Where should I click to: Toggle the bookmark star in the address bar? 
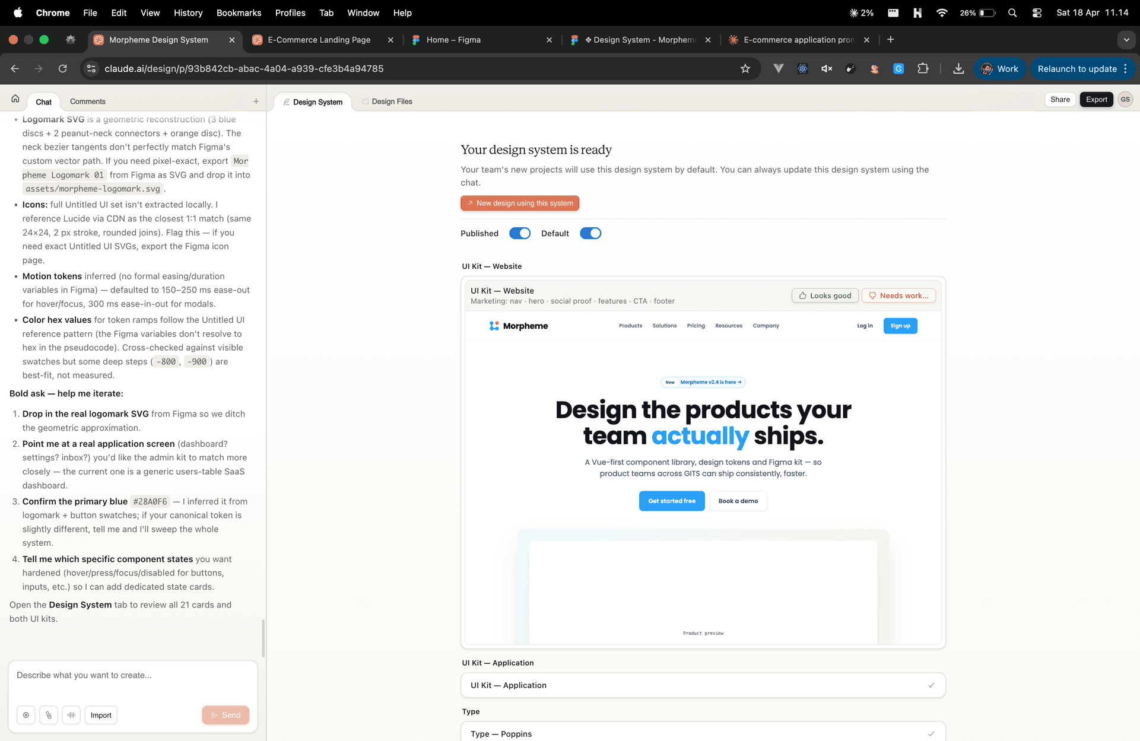click(746, 68)
